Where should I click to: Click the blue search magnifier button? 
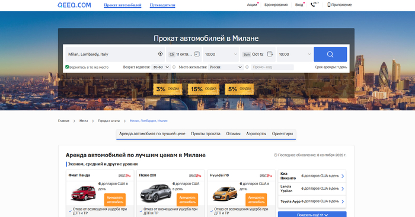pos(330,55)
